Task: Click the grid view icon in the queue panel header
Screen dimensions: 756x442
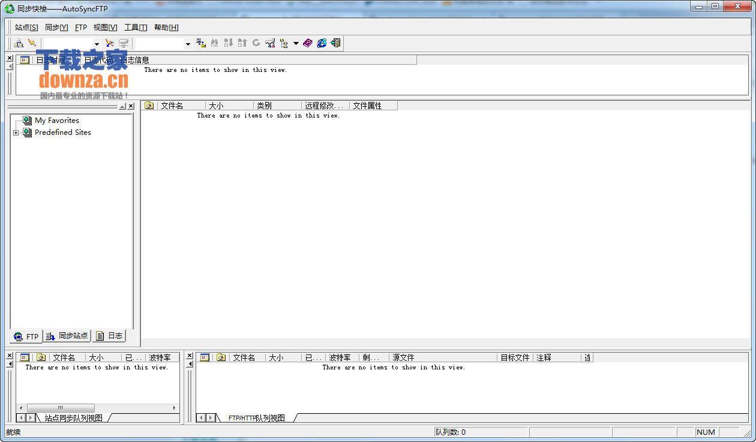Action: coord(204,357)
